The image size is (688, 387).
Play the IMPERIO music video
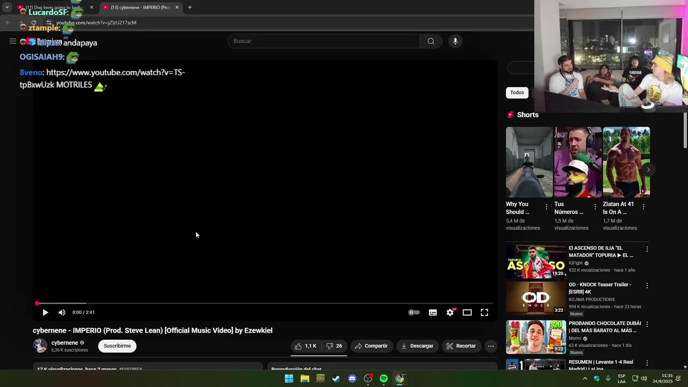tap(45, 312)
